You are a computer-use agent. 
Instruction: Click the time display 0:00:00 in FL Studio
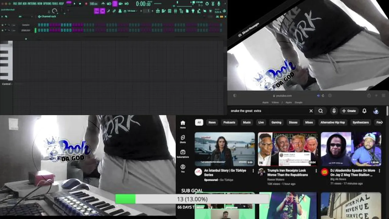[143, 4]
